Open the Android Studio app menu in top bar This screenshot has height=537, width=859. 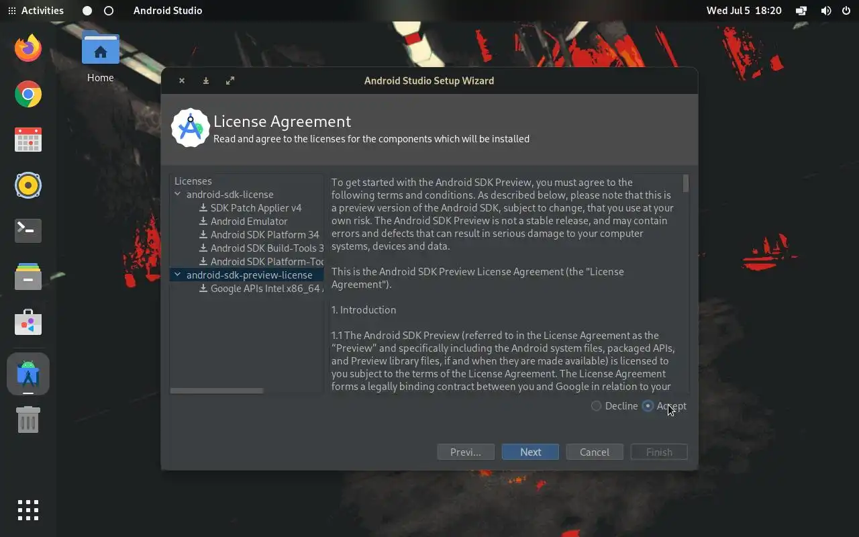click(168, 11)
